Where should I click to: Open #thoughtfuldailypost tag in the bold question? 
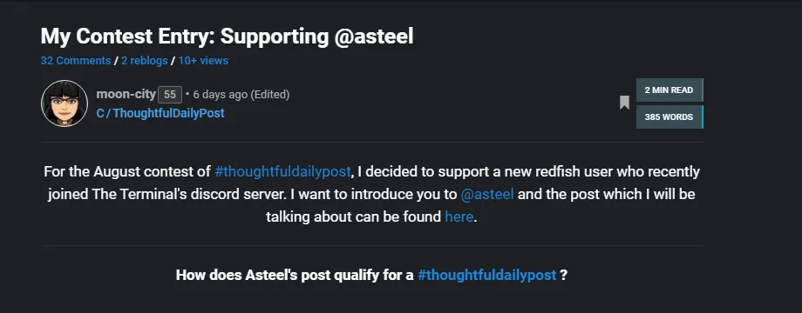(486, 276)
